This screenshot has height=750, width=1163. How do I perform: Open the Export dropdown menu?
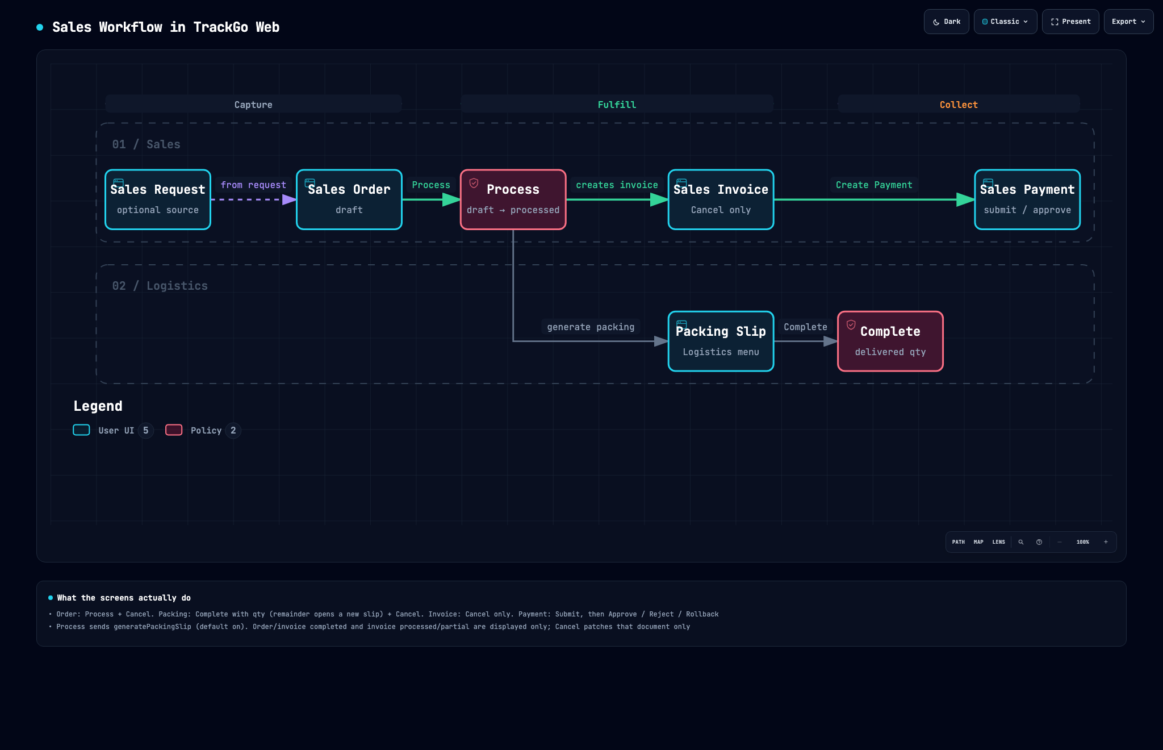coord(1128,22)
